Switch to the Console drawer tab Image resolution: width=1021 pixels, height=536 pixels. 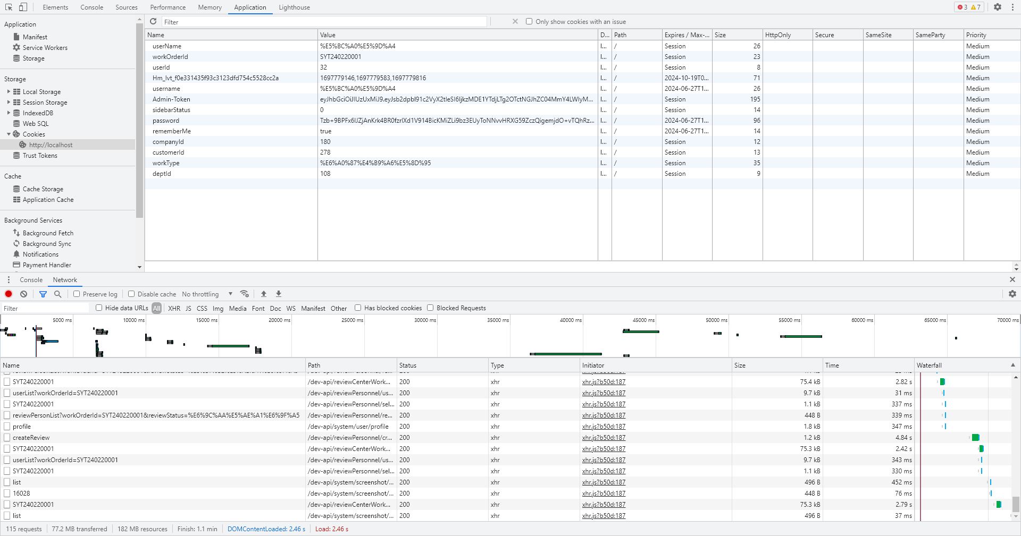[x=31, y=280]
